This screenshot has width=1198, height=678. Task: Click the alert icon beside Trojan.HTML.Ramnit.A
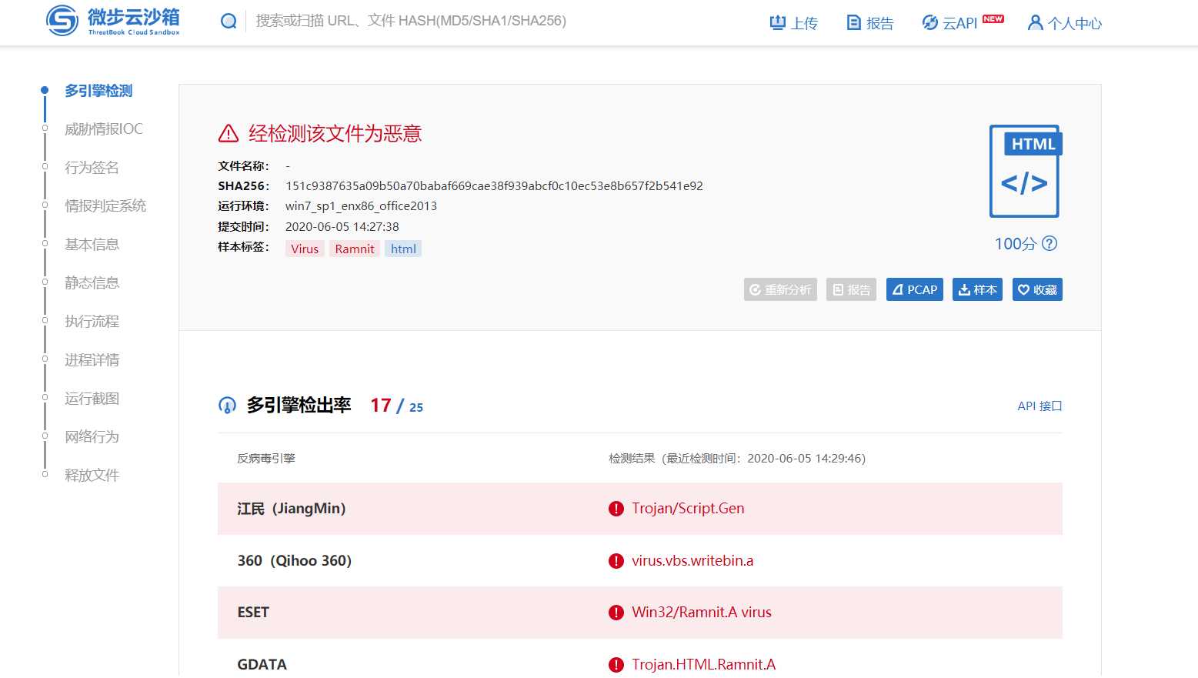pyautogui.click(x=616, y=665)
